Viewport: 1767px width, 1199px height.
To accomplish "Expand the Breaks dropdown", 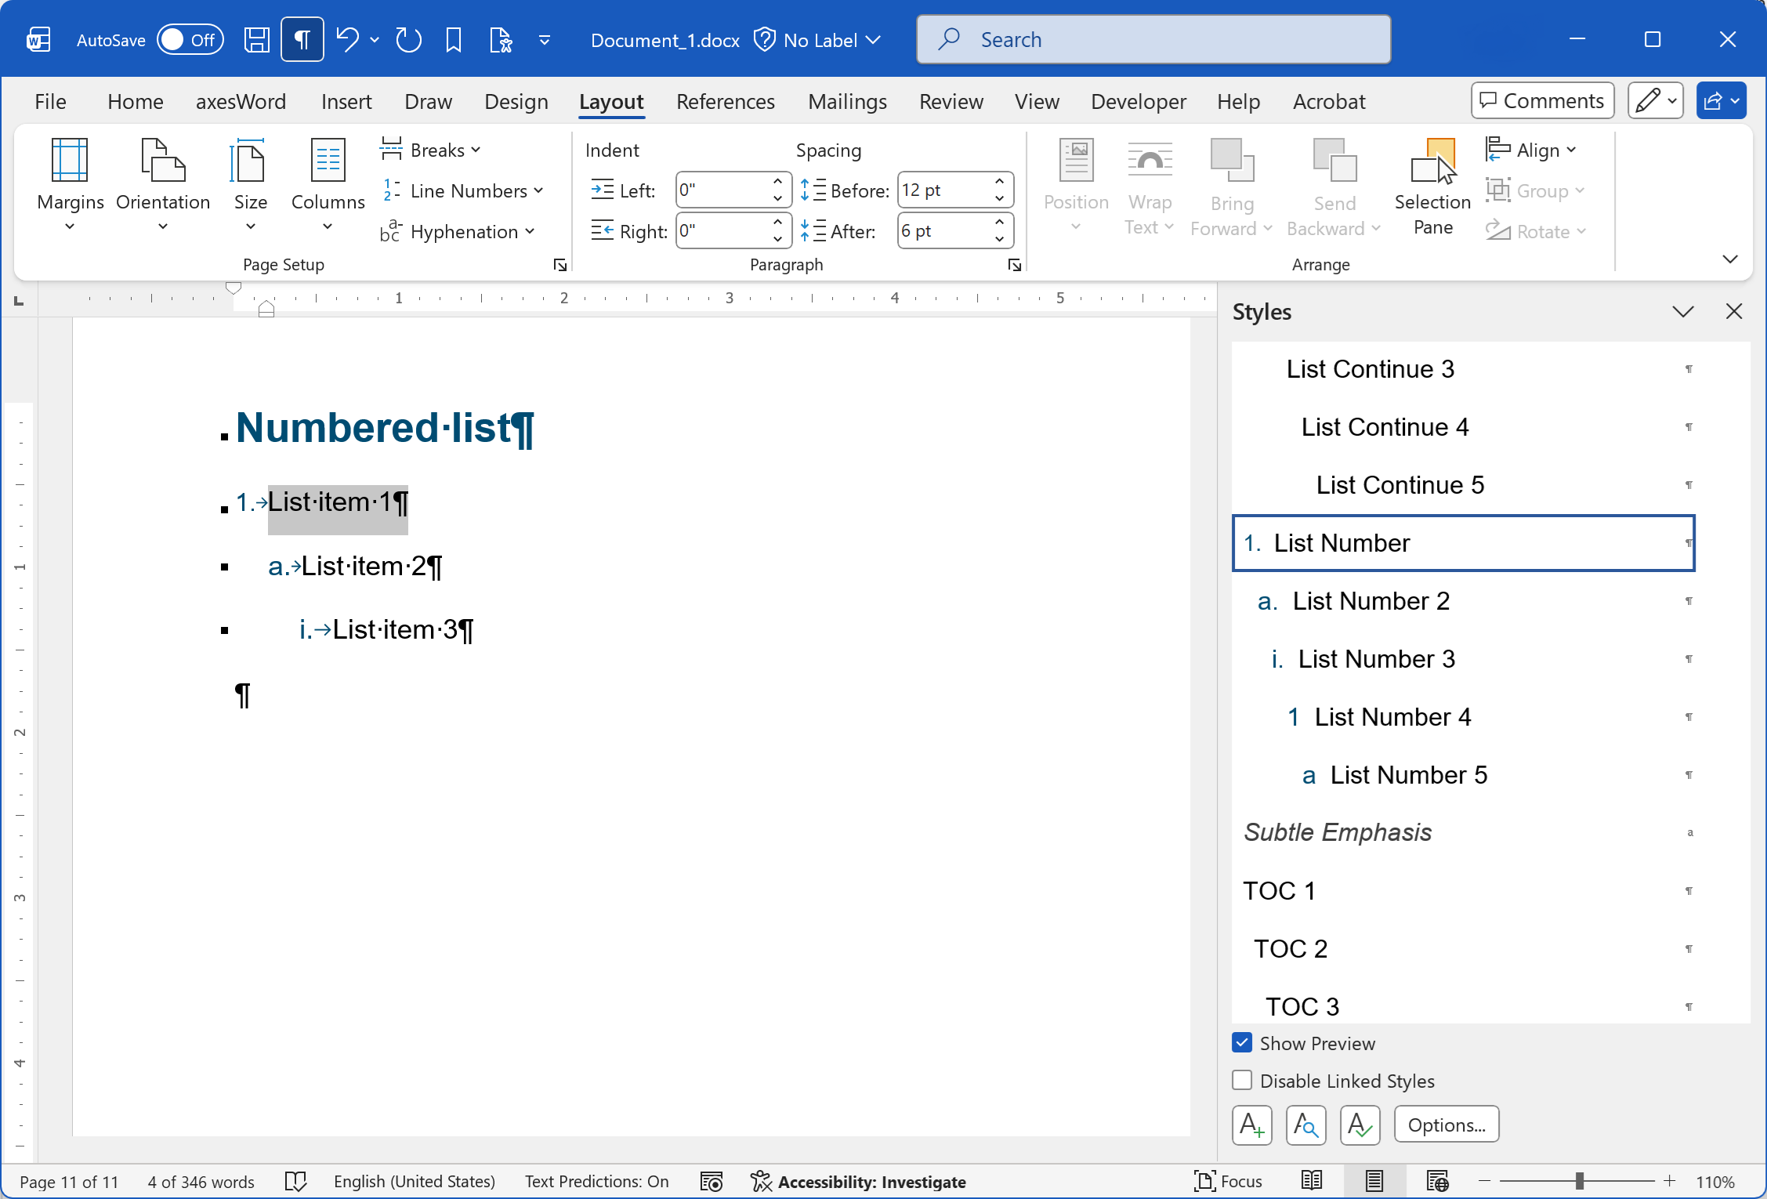I will pos(430,150).
